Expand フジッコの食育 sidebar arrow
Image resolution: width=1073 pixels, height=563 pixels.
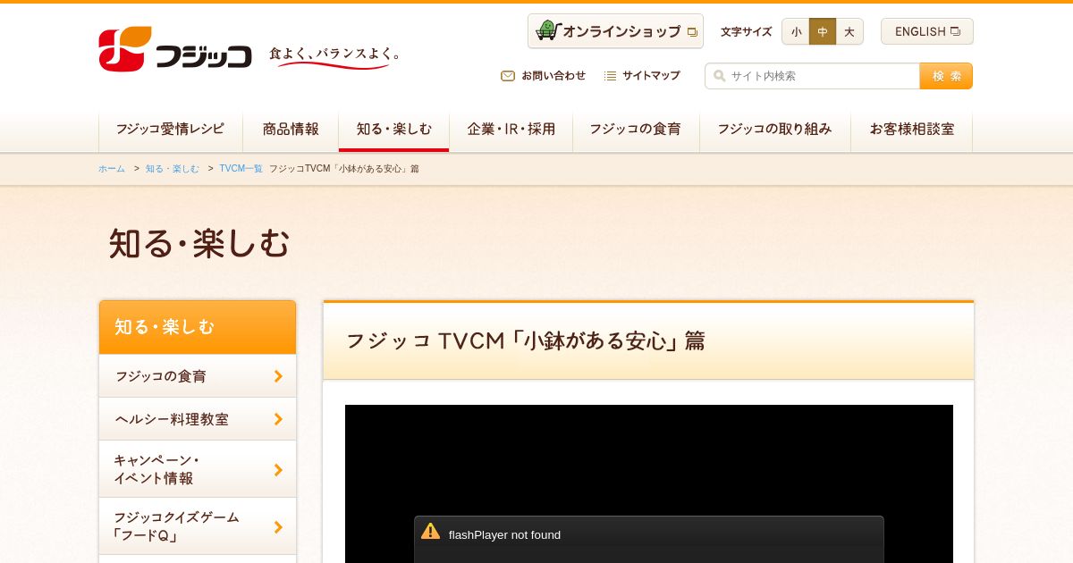click(278, 376)
